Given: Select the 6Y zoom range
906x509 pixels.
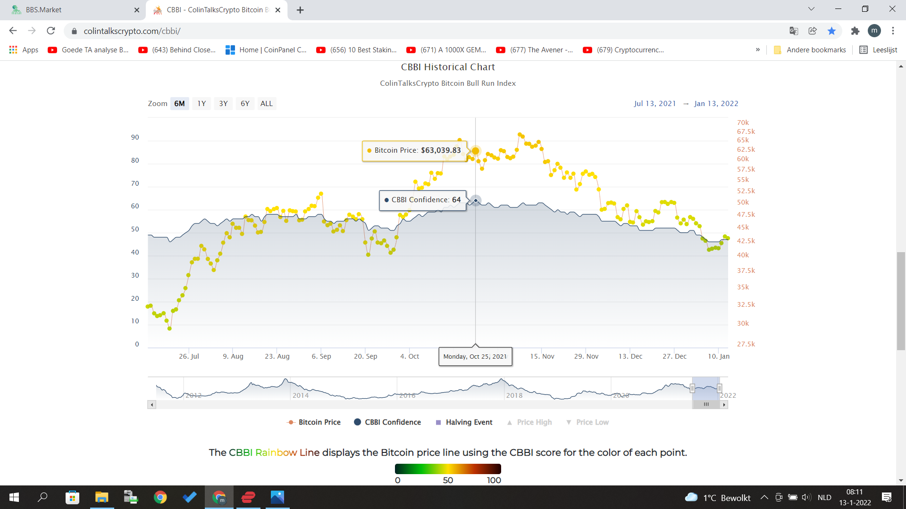Looking at the screenshot, I should (245, 104).
